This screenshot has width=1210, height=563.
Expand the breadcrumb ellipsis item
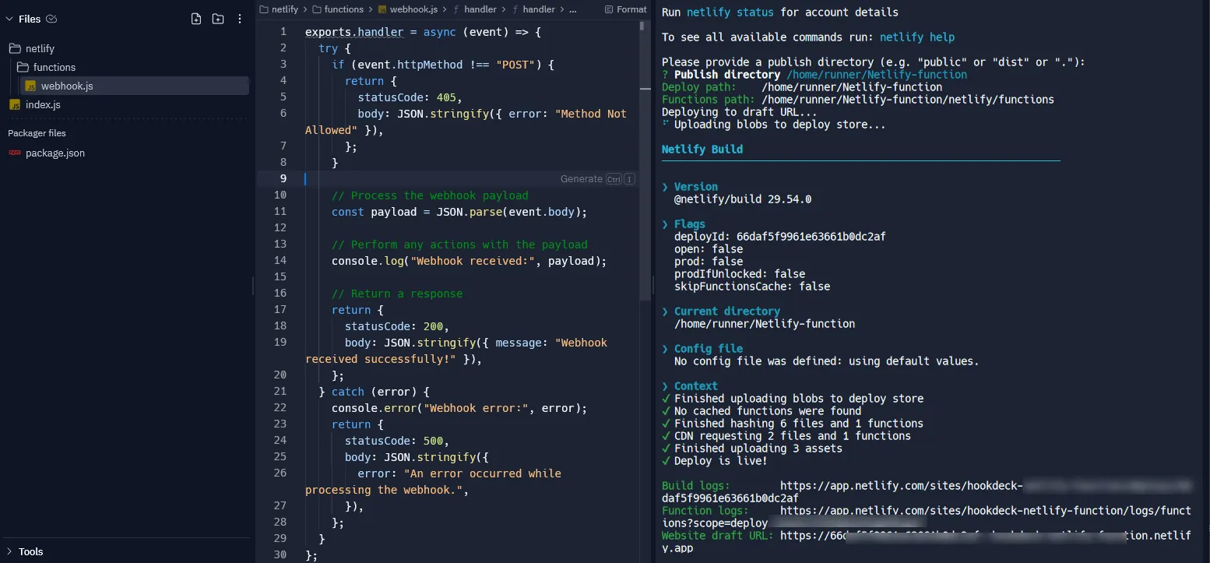coord(573,9)
